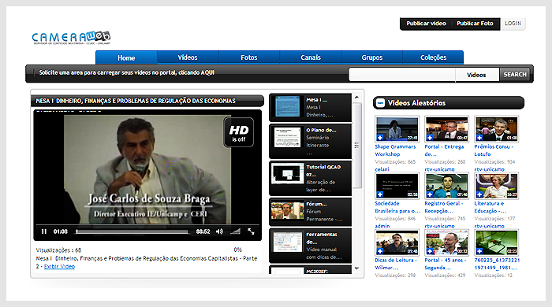Click the playlist scrollbar grip handle

click(356, 145)
